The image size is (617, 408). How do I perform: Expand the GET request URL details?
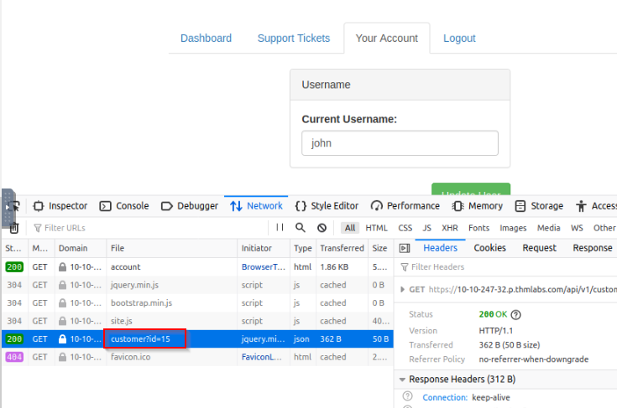(x=402, y=289)
